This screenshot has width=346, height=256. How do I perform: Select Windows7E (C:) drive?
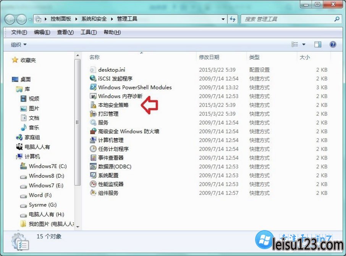[x=44, y=166]
